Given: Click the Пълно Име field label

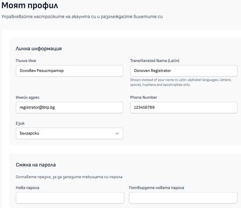Looking at the screenshot, I should pyautogui.click(x=26, y=61).
